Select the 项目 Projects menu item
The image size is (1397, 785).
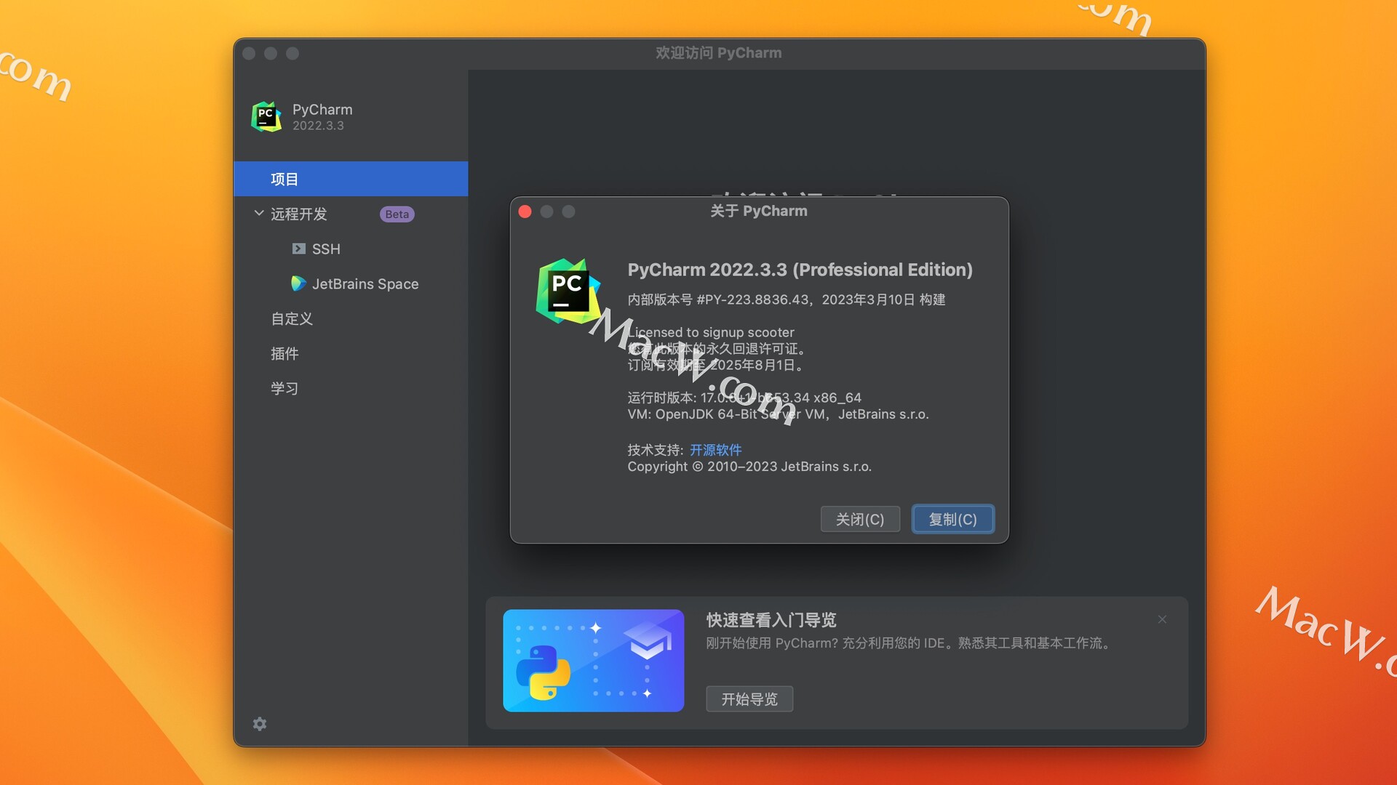coord(352,178)
